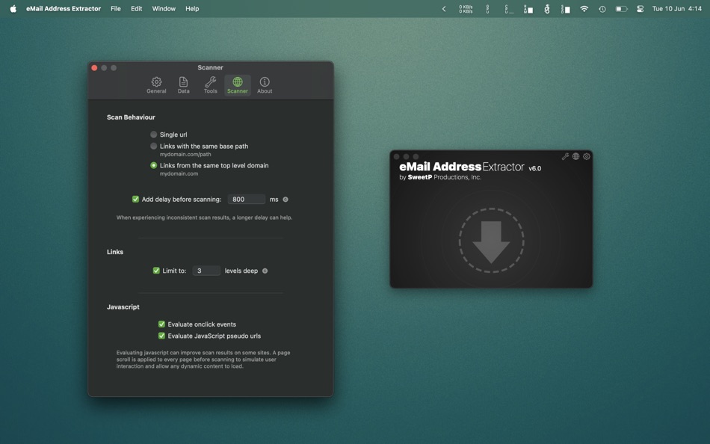Image resolution: width=710 pixels, height=444 pixels.
Task: Click the download arrow drop zone
Action: tap(491, 241)
